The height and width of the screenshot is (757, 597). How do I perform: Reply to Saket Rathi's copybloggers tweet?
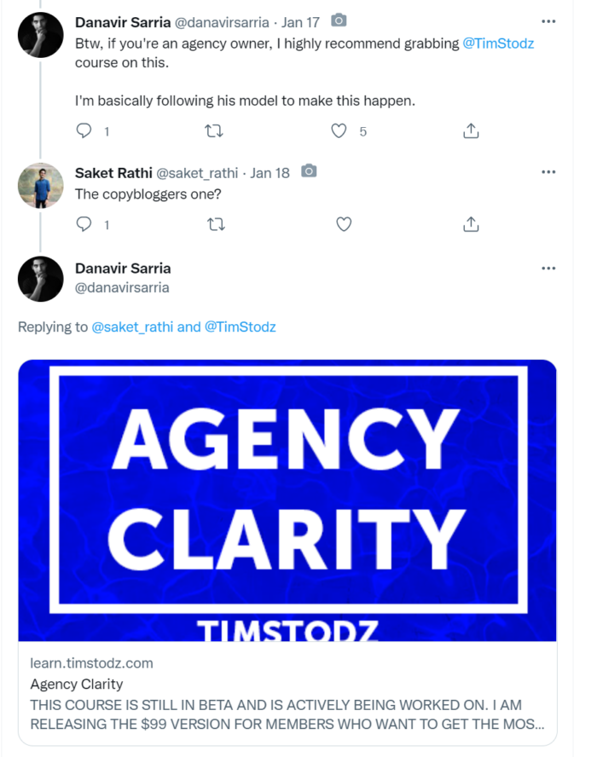(84, 224)
